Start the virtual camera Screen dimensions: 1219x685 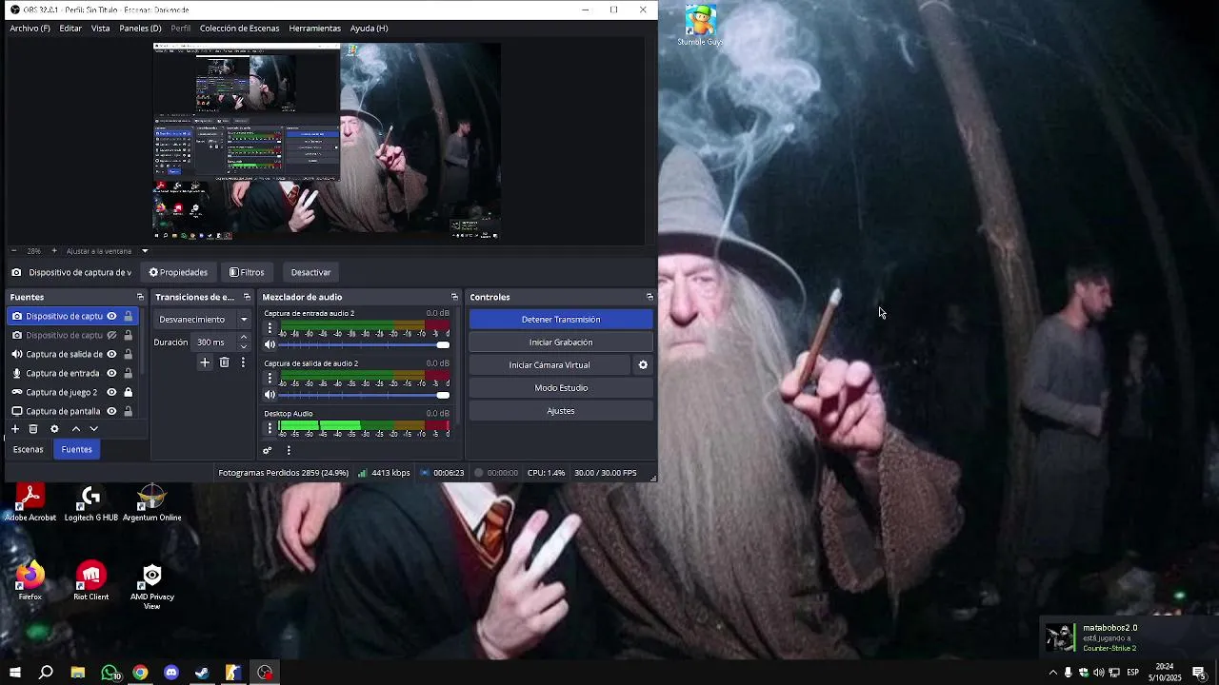click(x=550, y=365)
